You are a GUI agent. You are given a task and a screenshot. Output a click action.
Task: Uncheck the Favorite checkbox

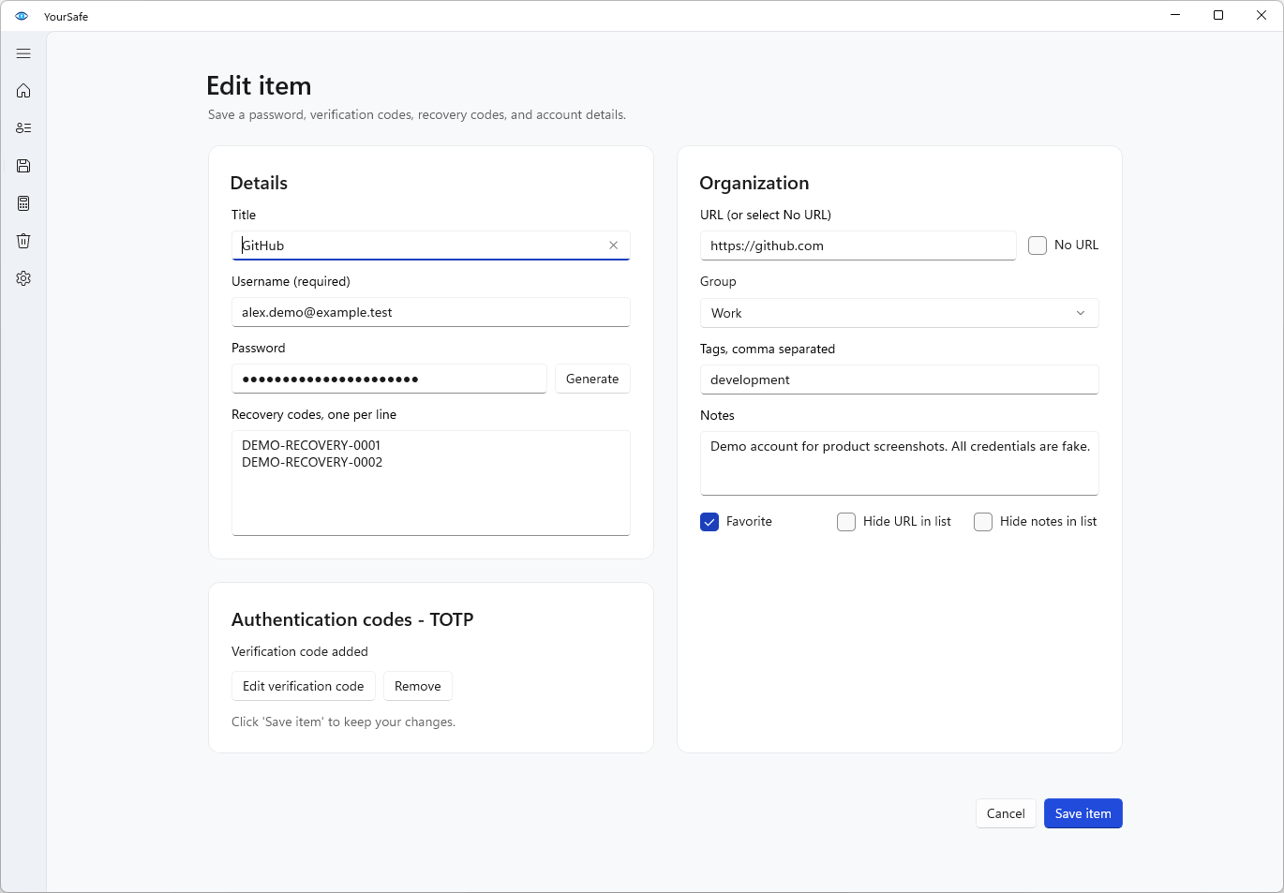(709, 522)
